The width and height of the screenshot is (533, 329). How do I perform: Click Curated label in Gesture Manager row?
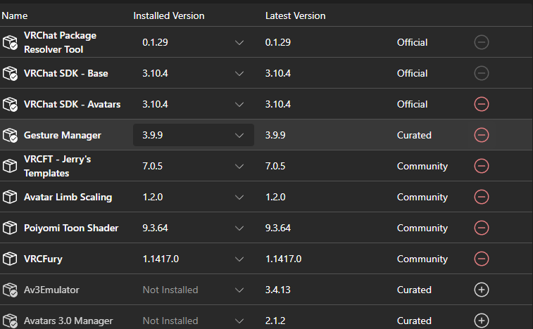(x=414, y=135)
